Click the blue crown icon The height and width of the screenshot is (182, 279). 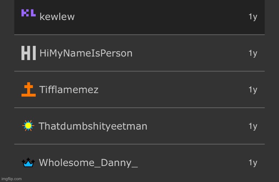tap(28, 162)
